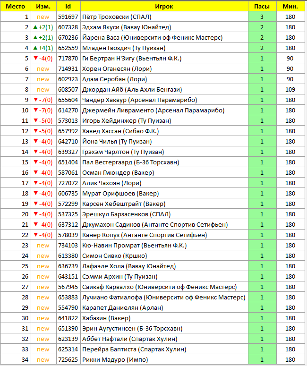Click the red down arrow for Алик Чахоян
Screen dimensions: 307x366
35,183
